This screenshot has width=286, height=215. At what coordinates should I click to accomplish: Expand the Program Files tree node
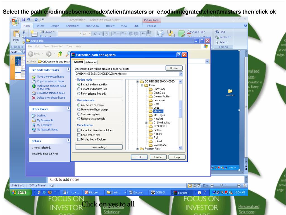pyautogui.click(x=137, y=149)
